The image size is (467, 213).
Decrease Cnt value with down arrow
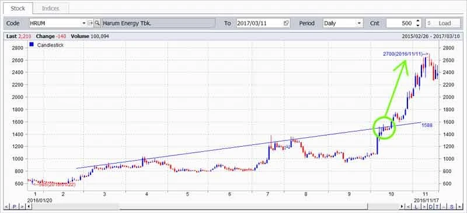(x=418, y=26)
